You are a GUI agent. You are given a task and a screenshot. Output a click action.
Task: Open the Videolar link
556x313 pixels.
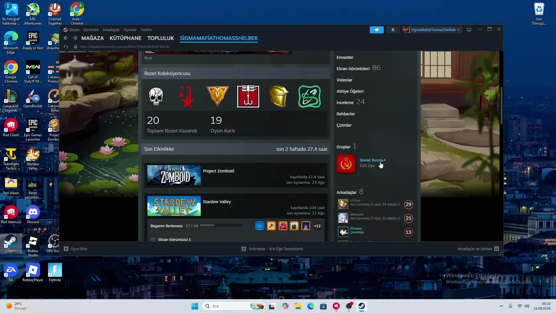tap(344, 80)
